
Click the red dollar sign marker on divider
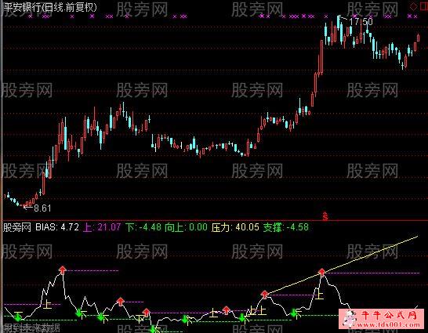(x=325, y=216)
